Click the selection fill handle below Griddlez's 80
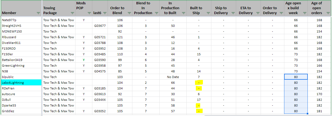The height and width of the screenshot is (116, 332). [307, 114]
